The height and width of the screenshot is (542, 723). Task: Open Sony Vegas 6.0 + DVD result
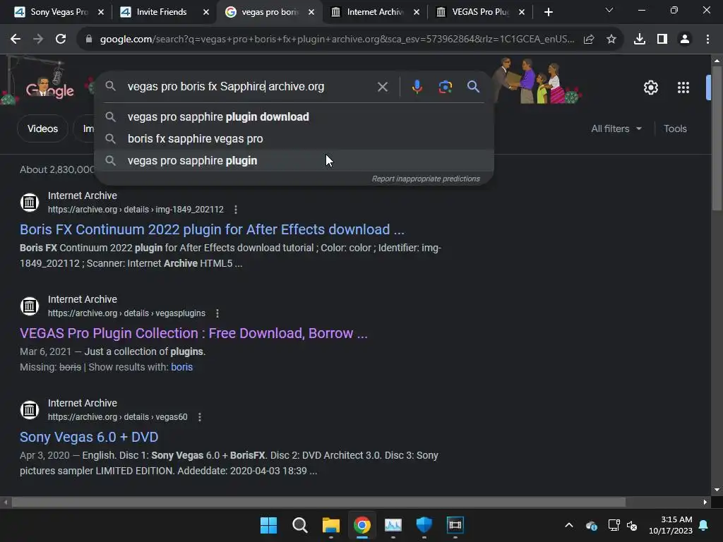click(x=89, y=437)
